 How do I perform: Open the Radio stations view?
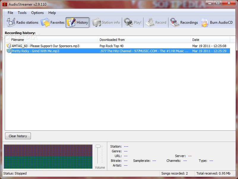click(x=22, y=23)
